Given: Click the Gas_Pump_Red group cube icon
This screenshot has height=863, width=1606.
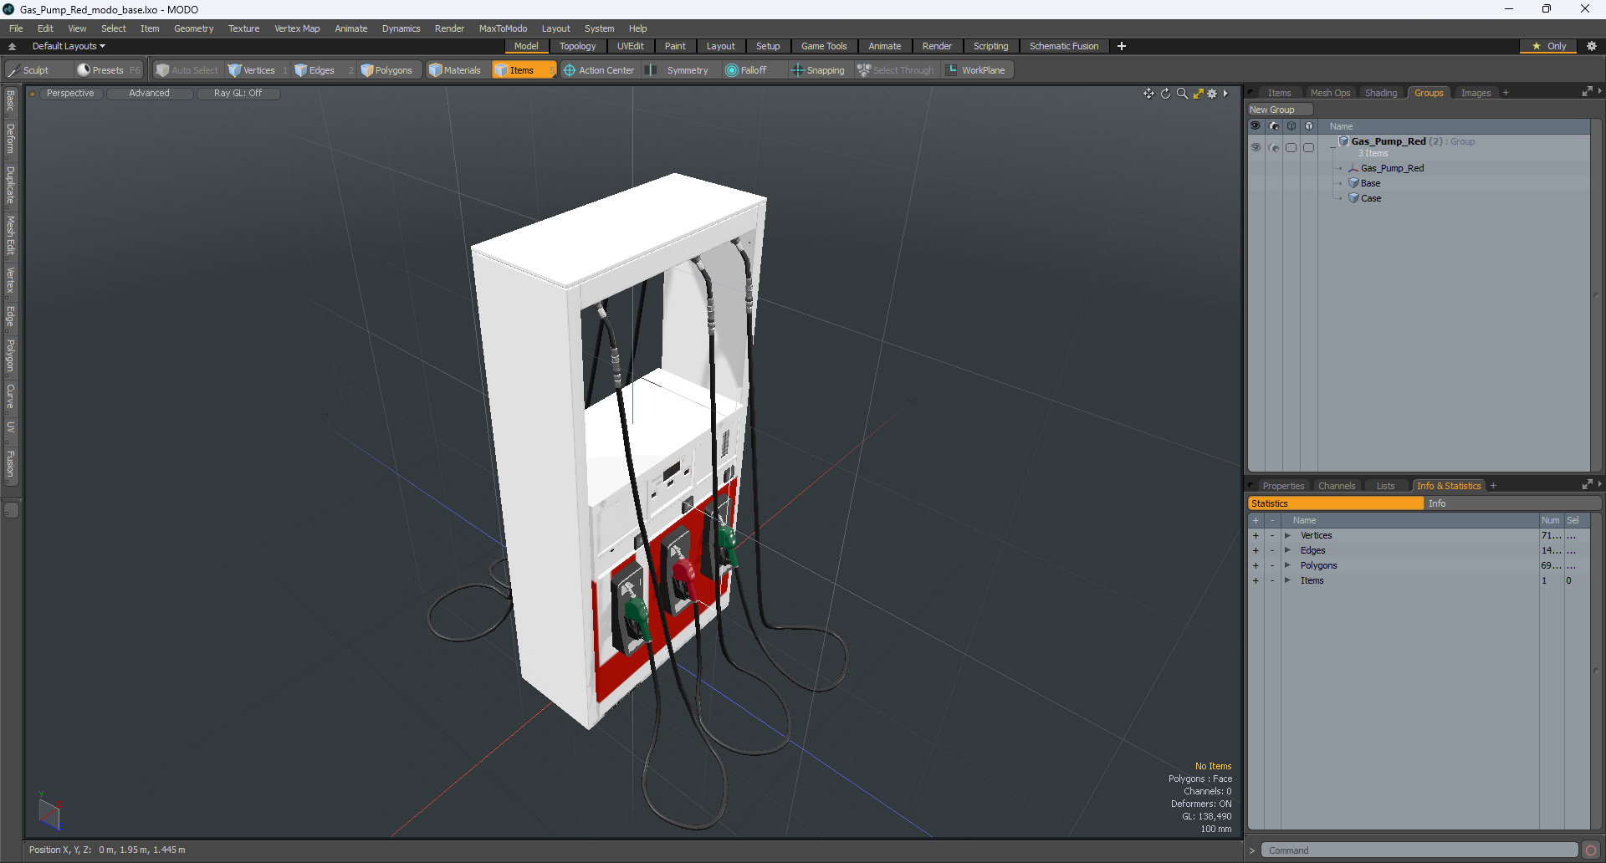Looking at the screenshot, I should pos(1343,141).
